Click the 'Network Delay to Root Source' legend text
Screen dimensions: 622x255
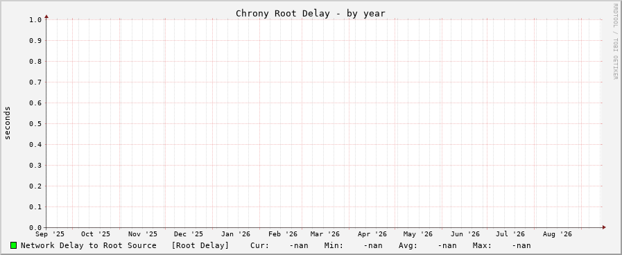(x=89, y=245)
